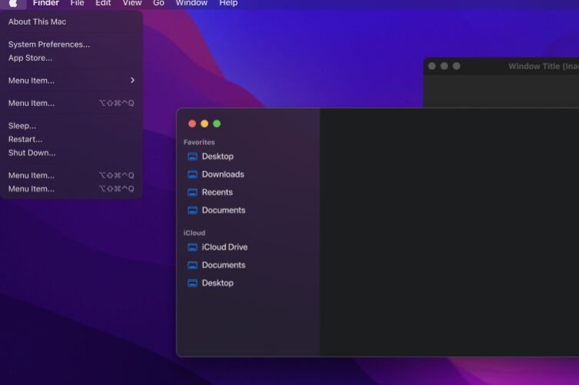The width and height of the screenshot is (579, 385).
Task: Open the Go menu
Action: pyautogui.click(x=158, y=3)
